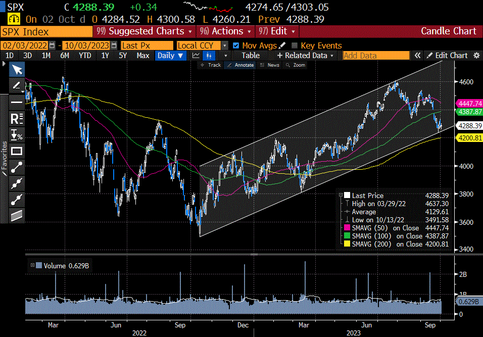This screenshot has width=483, height=337.
Task: Open the start date calendar picker
Action: 52,45
